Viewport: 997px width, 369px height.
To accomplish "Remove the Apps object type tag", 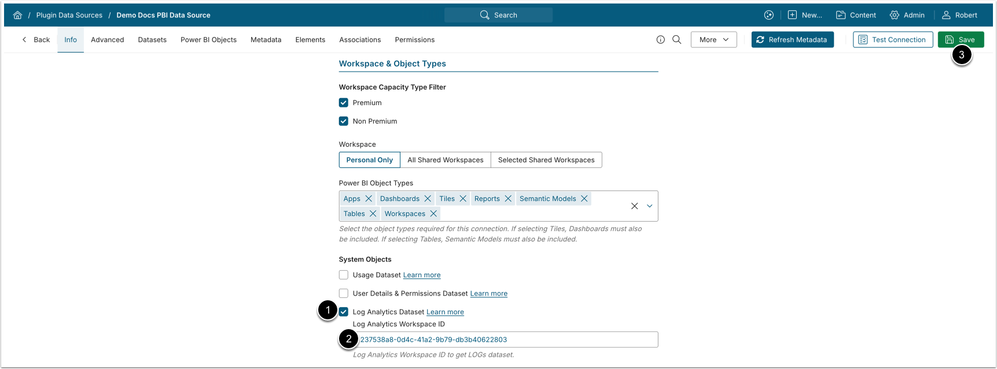I will point(369,199).
